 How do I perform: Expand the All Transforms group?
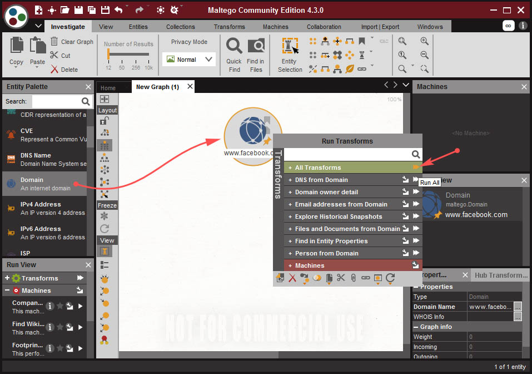[290, 168]
